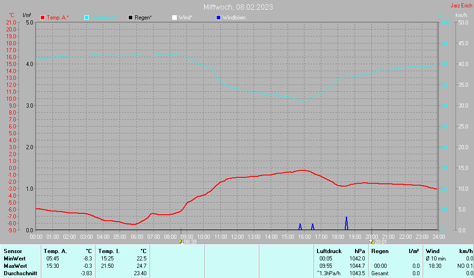
Task: Click the Regen Gesamt value
Action: (x=416, y=273)
